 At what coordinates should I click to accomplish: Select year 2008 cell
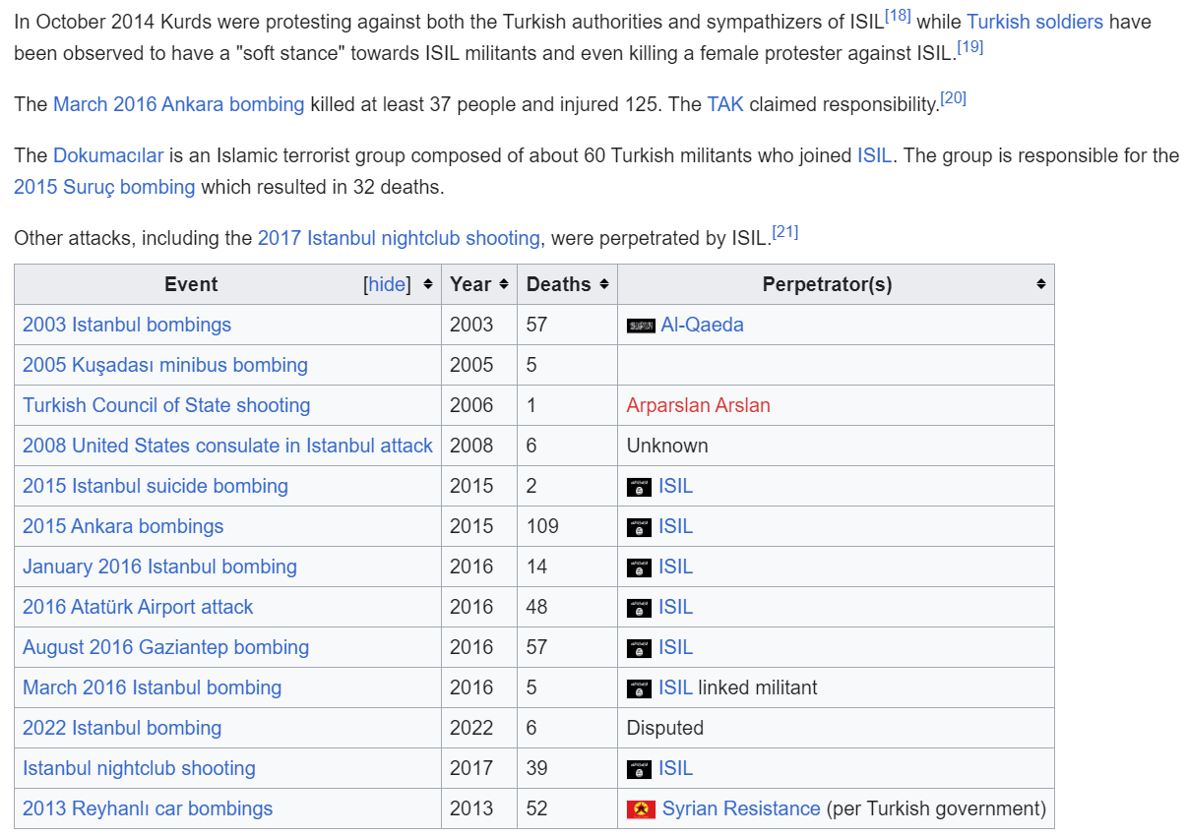[479, 446]
